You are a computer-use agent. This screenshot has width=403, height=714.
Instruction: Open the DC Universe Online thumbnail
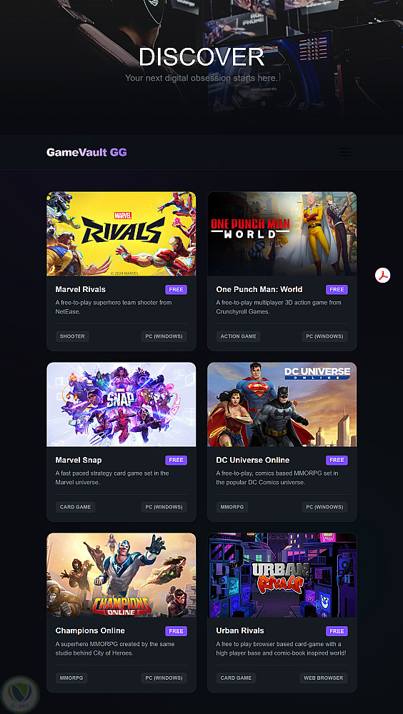pos(282,404)
